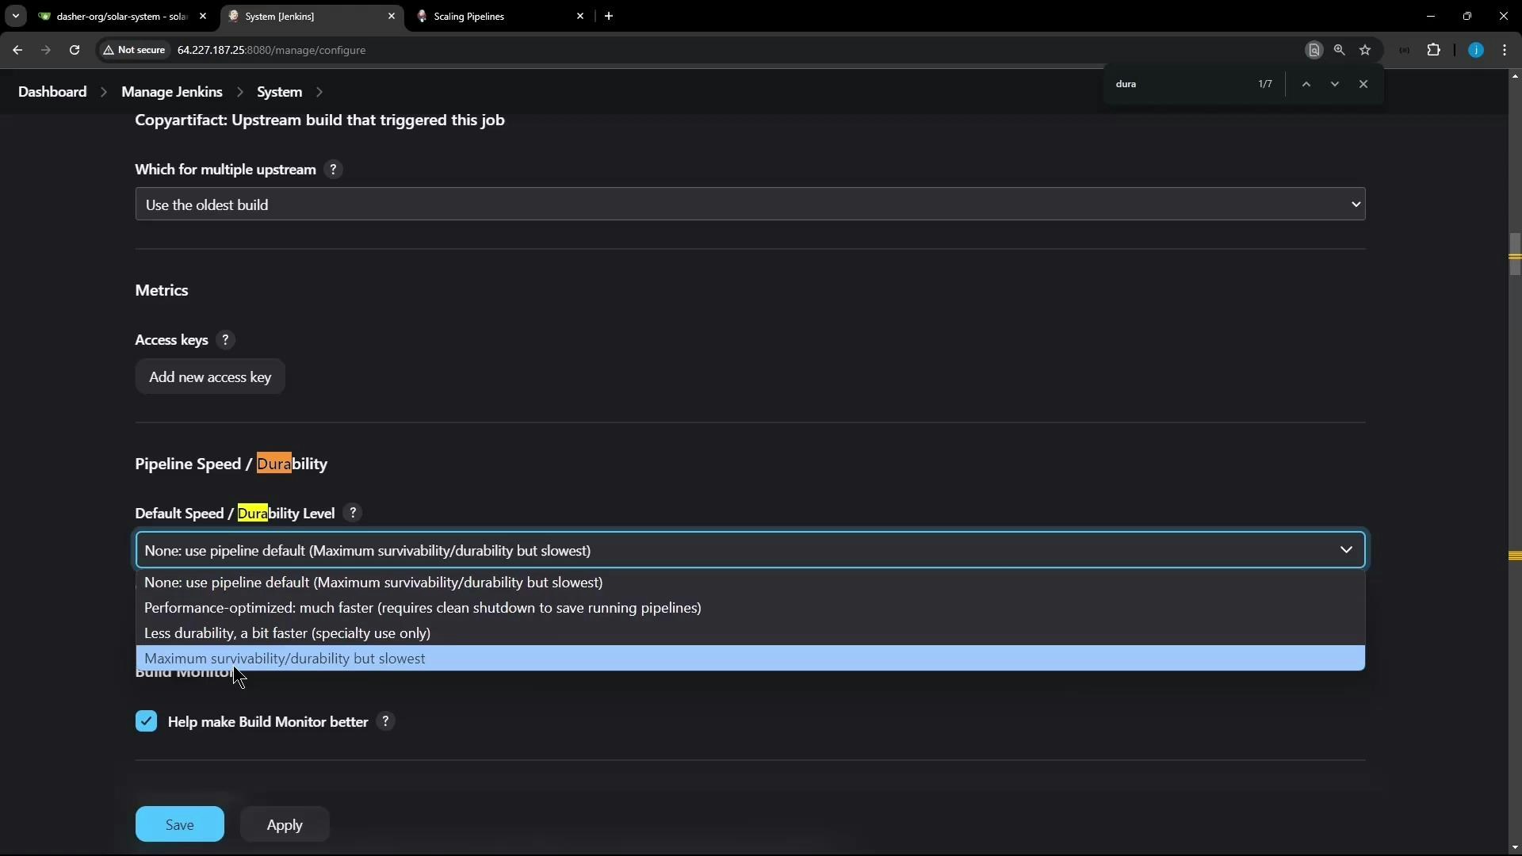Open the search-this-page magnifier icon in toolbar

(x=1340, y=50)
